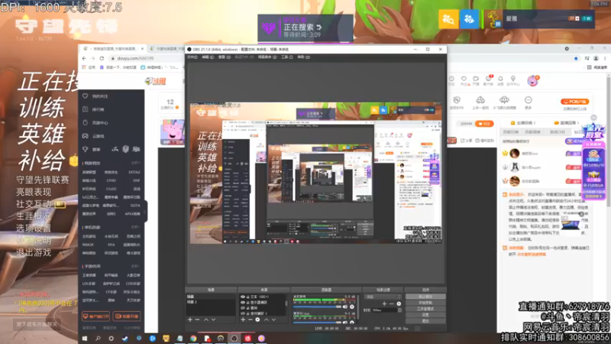Click OBS 退出 button
This screenshot has height=344, width=611.
tap(425, 320)
